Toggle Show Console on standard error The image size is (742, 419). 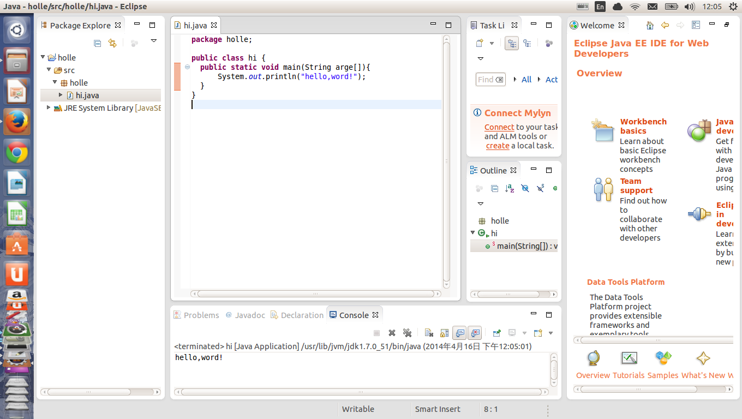click(475, 333)
